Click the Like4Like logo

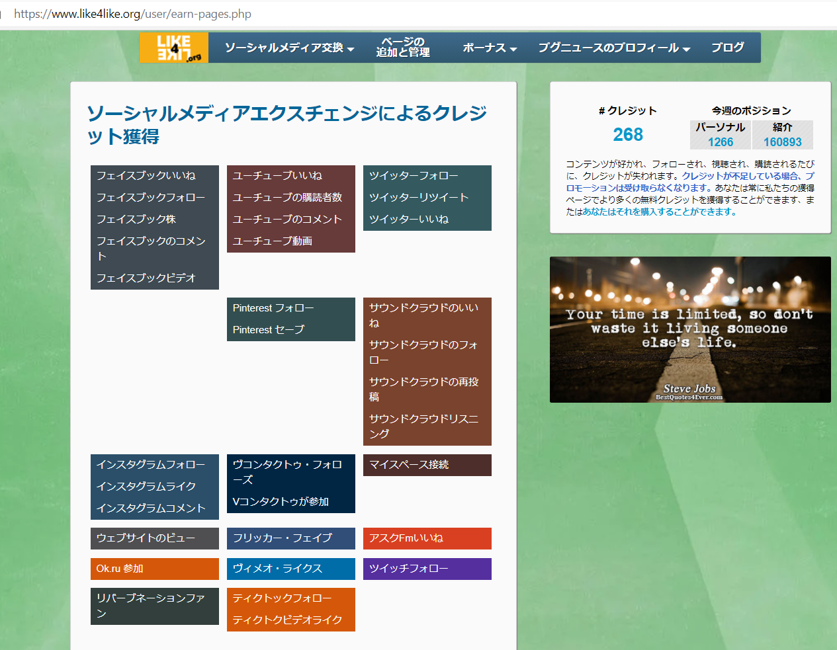pos(174,48)
